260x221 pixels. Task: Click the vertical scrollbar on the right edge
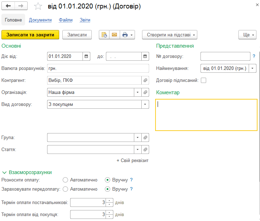(x=259, y=116)
